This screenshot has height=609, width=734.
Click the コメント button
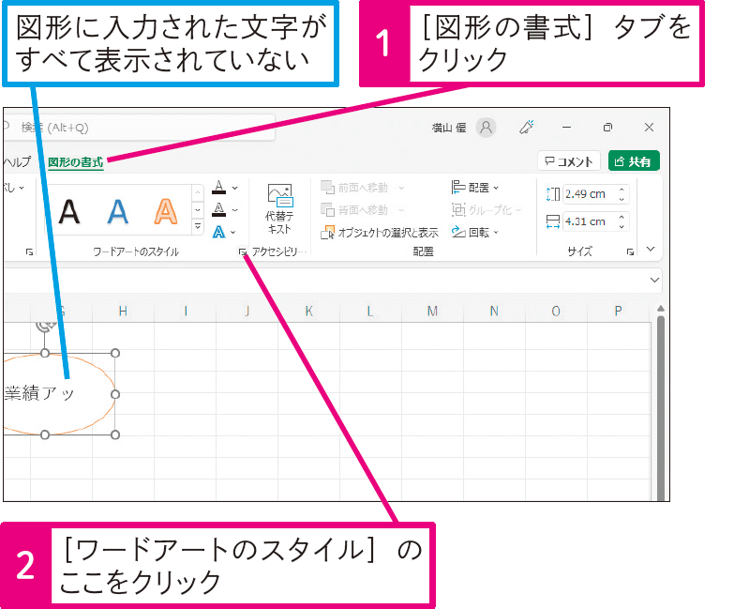click(x=569, y=161)
